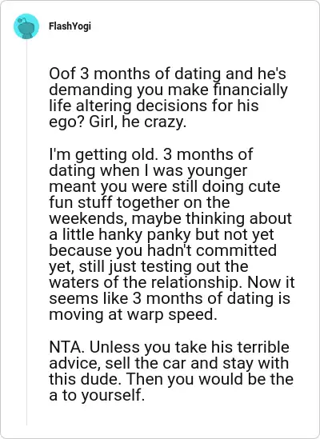The image size is (320, 439).
Task: Click the line "fun stuff together on the"
Action: coord(139,202)
